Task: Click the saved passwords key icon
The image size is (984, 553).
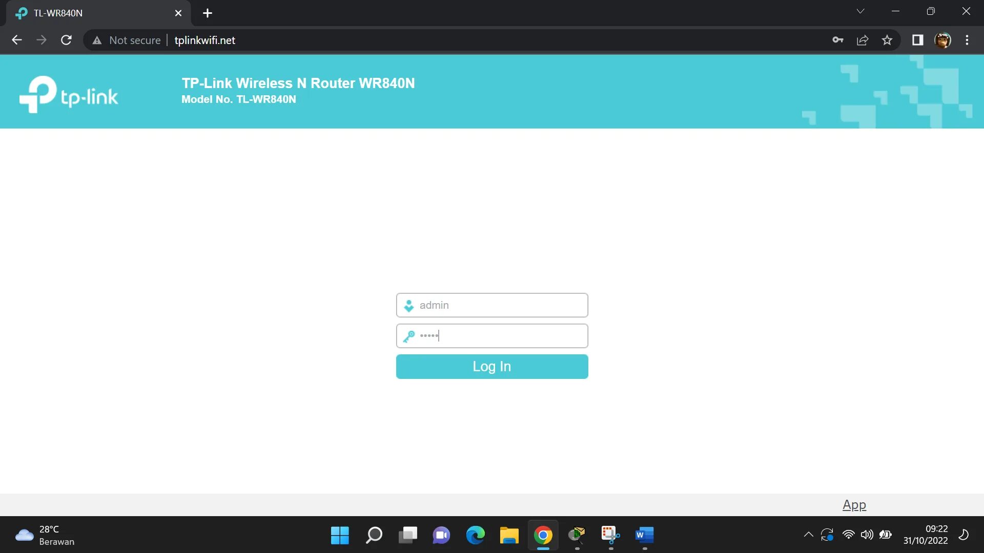Action: 838,40
